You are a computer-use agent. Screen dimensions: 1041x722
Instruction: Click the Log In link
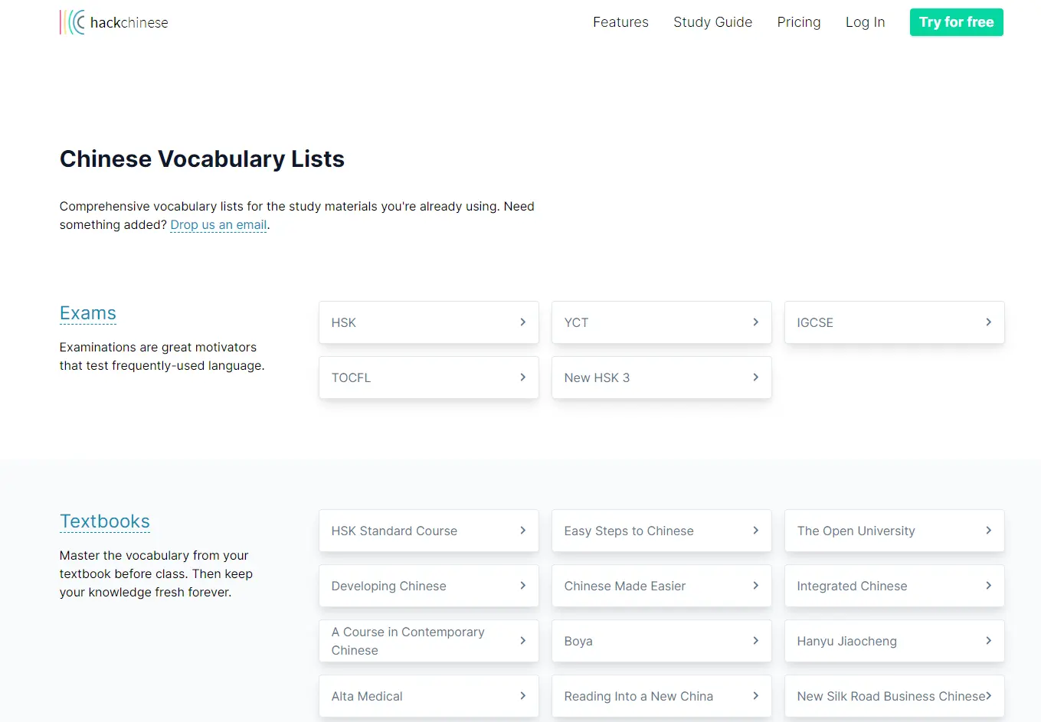tap(865, 22)
